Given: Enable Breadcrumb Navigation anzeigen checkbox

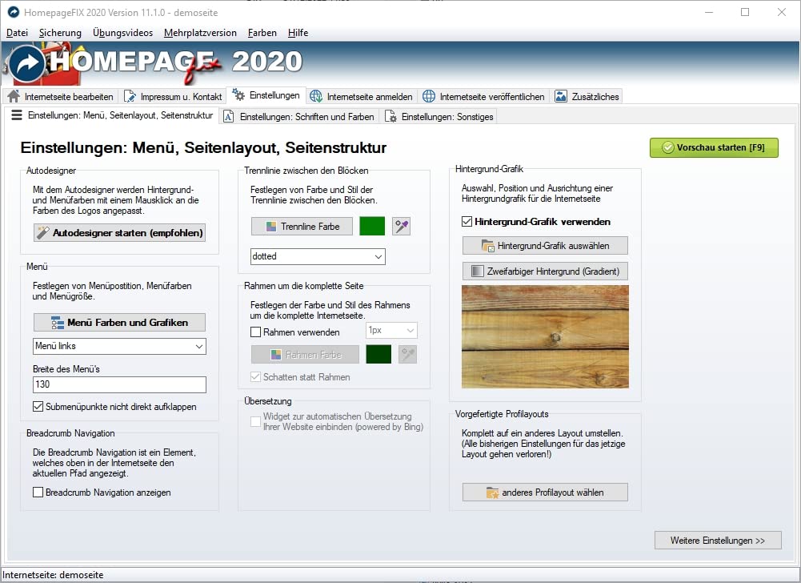Looking at the screenshot, I should (38, 493).
